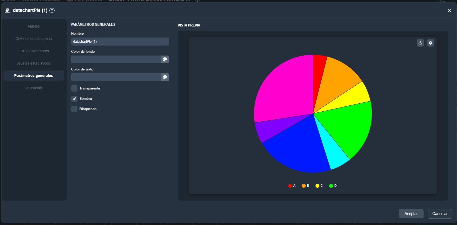Click the help question mark icon
Image resolution: width=457 pixels, height=225 pixels.
coord(52,10)
